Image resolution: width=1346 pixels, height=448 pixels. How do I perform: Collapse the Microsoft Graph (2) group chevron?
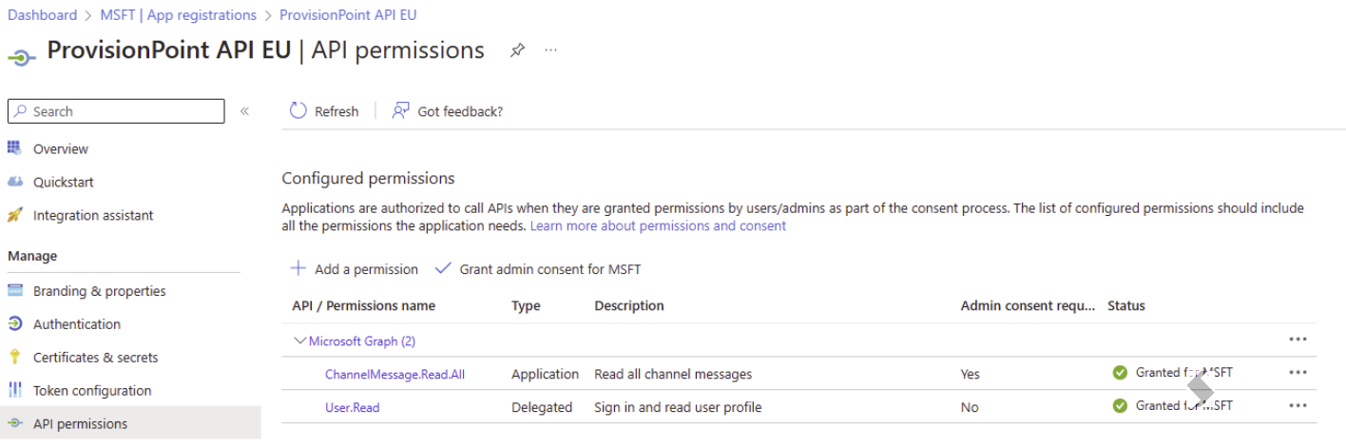point(299,341)
